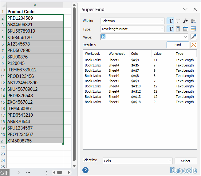
Task: Open the Select by Cells dropdown
Action: [138, 161]
